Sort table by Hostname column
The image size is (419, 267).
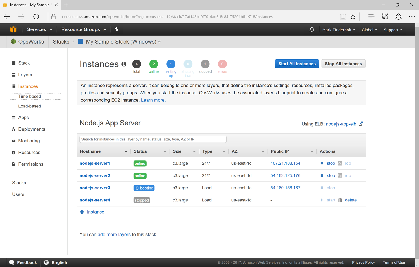(103, 151)
